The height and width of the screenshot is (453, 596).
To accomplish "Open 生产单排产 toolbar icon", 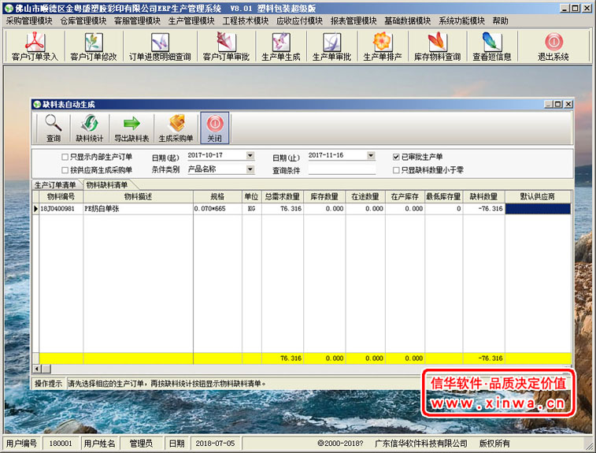I will click(383, 46).
